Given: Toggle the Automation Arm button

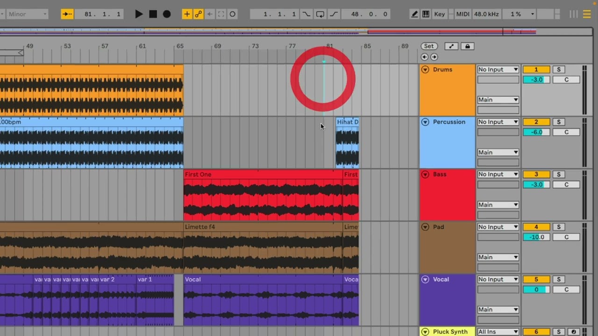Looking at the screenshot, I should point(199,14).
